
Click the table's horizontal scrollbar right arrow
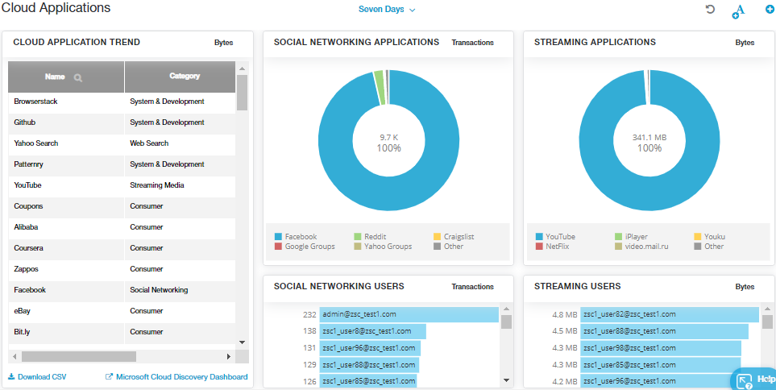click(229, 356)
